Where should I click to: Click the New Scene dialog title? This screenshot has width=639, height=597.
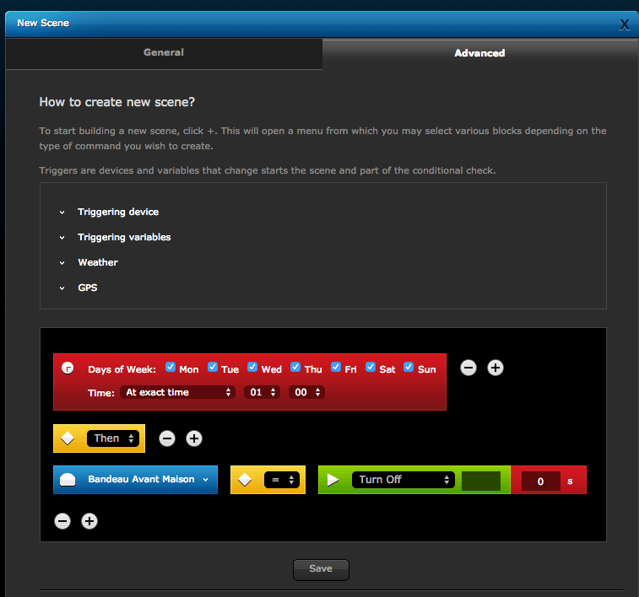(x=43, y=24)
